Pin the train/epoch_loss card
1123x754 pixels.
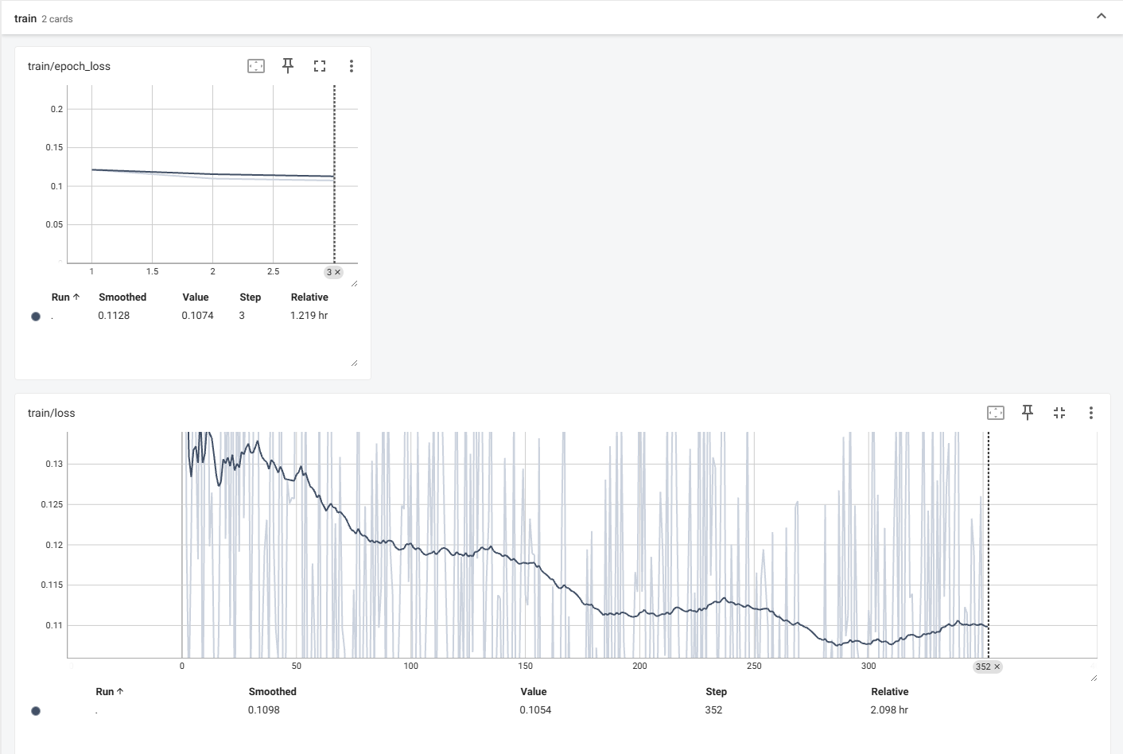(x=288, y=66)
